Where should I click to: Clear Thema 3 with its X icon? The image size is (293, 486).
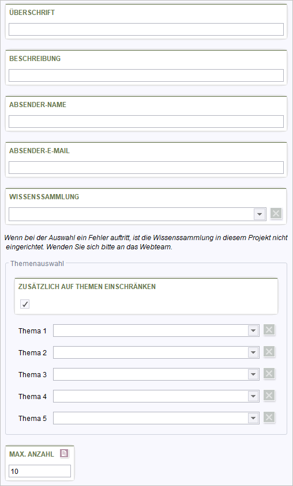[x=269, y=374]
